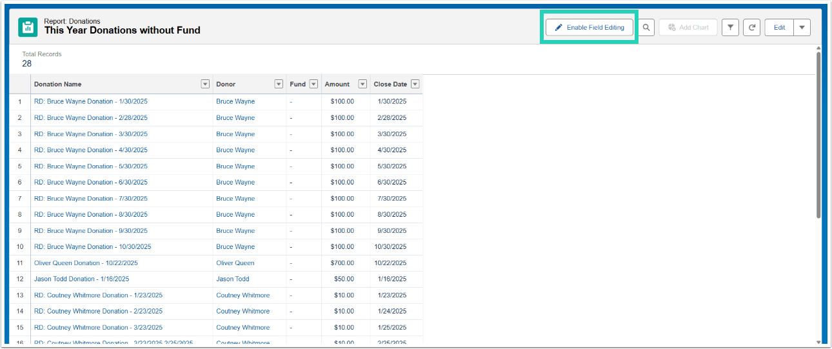Select the $700.00 amount cell
The image size is (832, 349).
(x=346, y=263)
